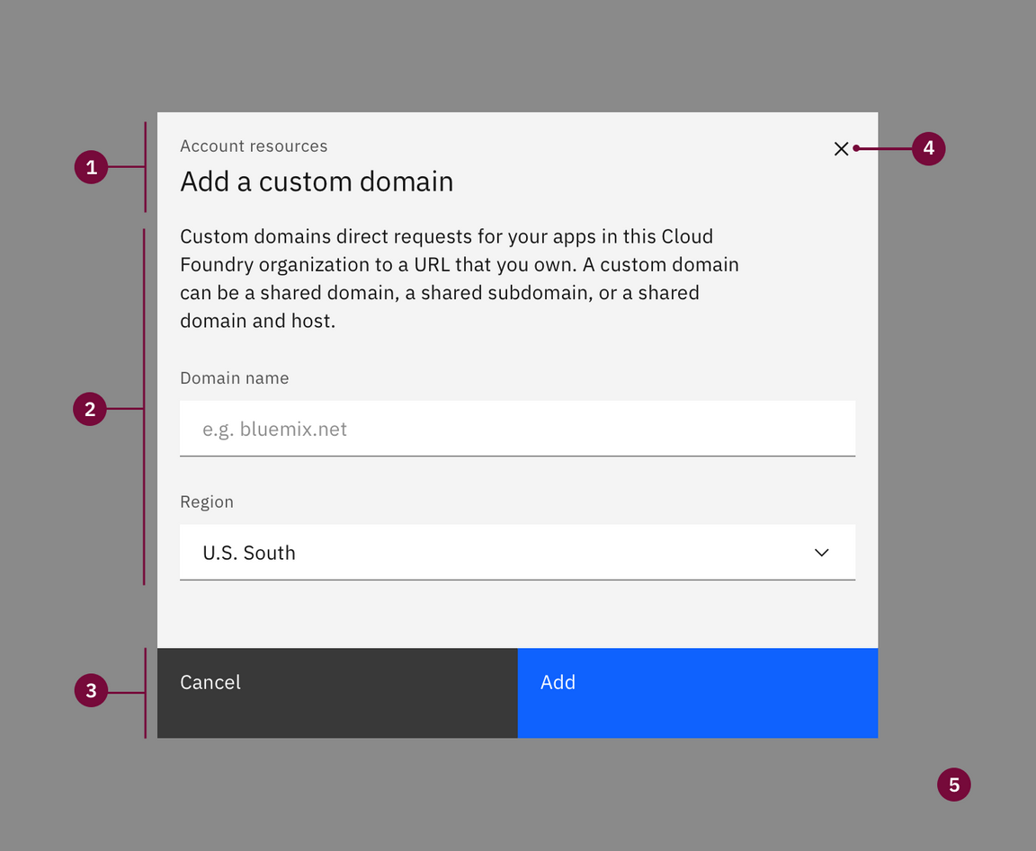Click the Domain name input field
This screenshot has height=851, width=1036.
pyautogui.click(x=517, y=429)
